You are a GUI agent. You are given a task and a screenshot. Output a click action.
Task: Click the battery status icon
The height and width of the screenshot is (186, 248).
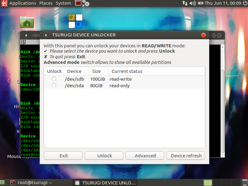201,3
